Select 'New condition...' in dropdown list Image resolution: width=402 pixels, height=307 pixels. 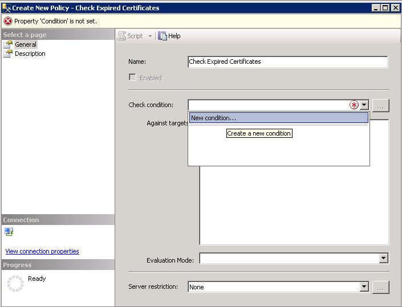[279, 118]
